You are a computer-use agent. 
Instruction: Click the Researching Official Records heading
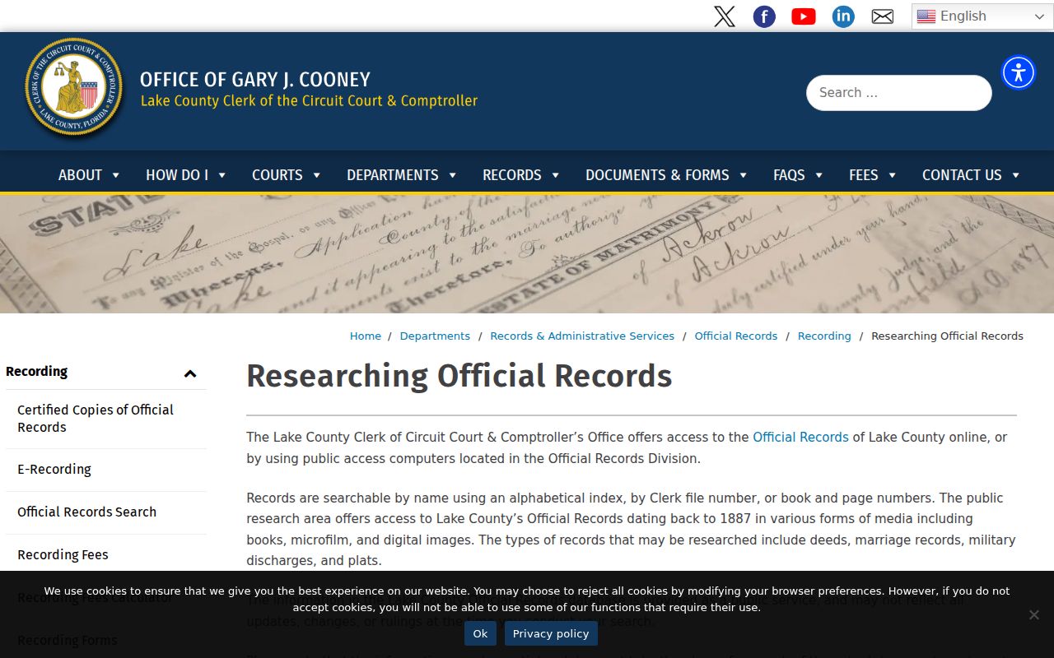pos(459,376)
